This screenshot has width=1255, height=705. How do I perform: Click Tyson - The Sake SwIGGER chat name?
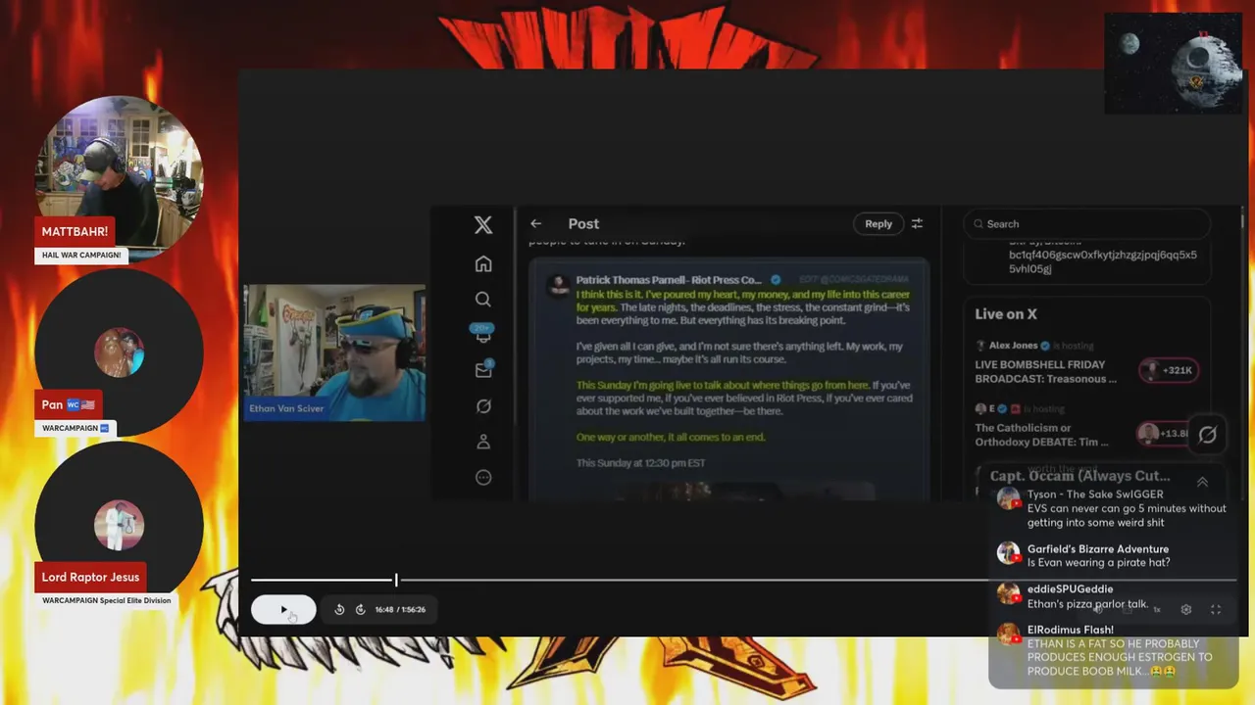[1095, 494]
